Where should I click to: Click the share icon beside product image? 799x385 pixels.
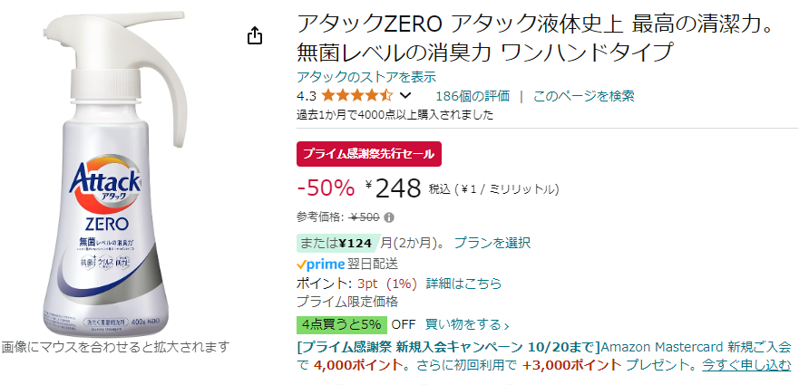tap(255, 35)
